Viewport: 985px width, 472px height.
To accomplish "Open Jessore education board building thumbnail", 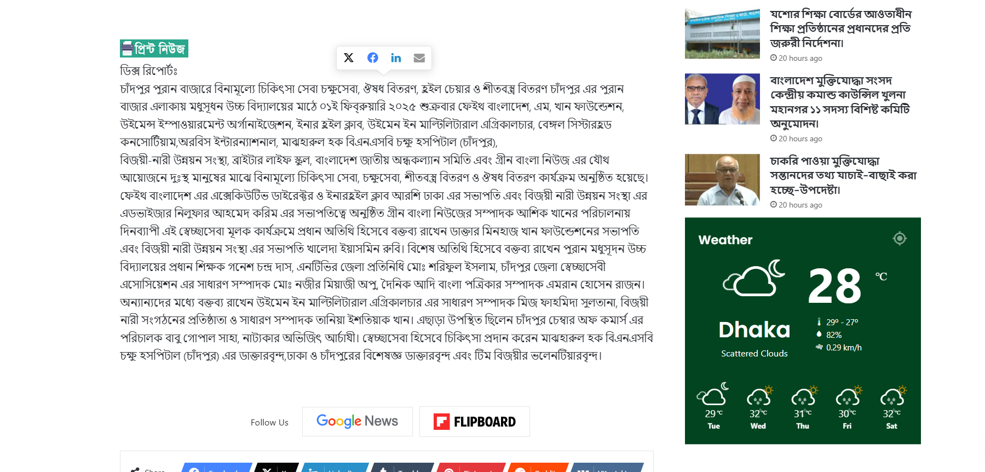I will [722, 33].
